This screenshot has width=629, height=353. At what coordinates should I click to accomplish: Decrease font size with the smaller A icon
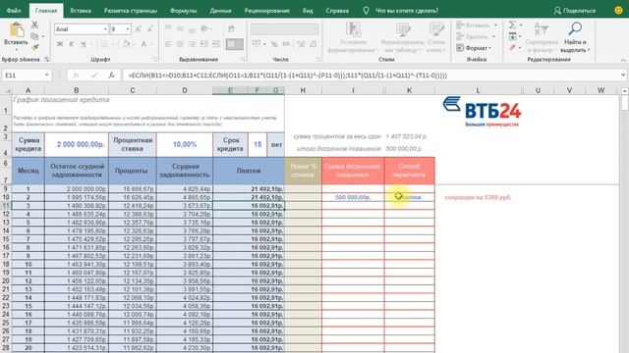(x=150, y=29)
